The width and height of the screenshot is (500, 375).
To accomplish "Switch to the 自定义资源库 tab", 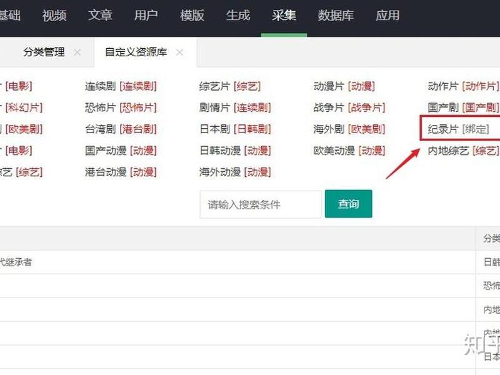I will point(136,52).
